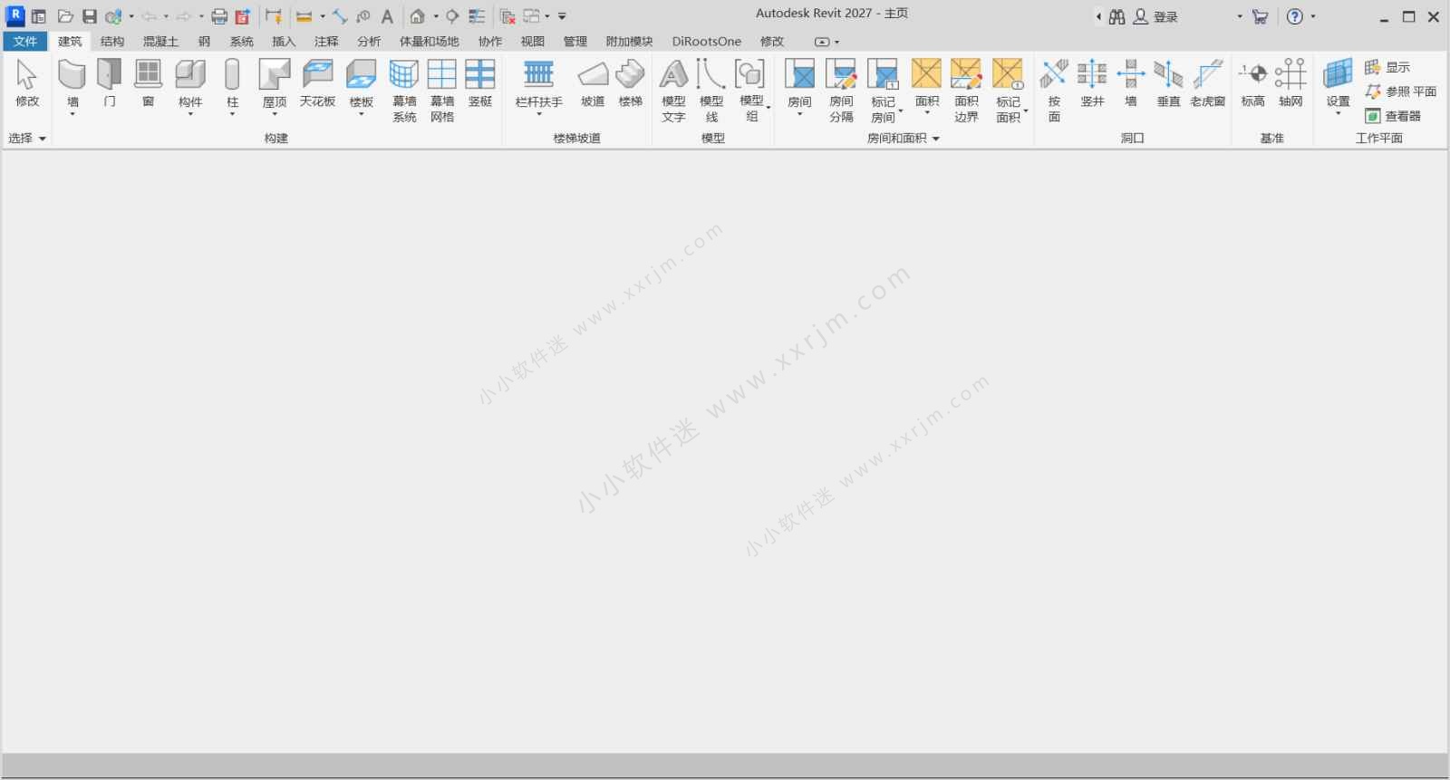Click the Open folder icon in quick access toolbar

click(65, 16)
